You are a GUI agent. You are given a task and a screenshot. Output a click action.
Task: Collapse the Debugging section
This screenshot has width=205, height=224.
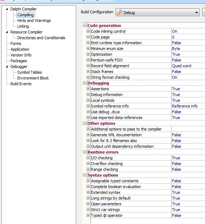coord(85,83)
